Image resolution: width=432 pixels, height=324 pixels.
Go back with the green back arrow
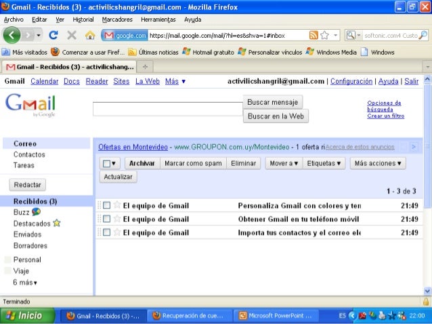12,35
